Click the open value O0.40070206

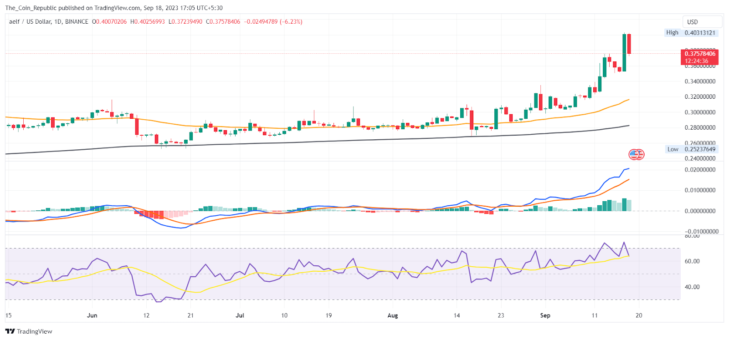pyautogui.click(x=109, y=21)
